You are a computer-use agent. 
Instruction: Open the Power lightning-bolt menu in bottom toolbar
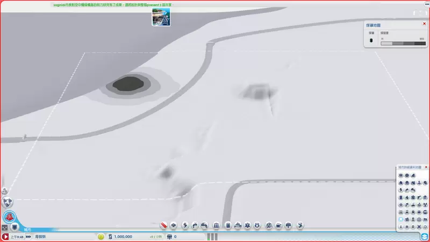pos(185,225)
